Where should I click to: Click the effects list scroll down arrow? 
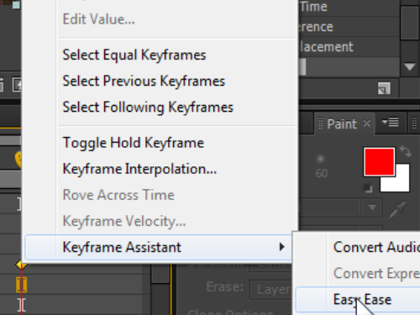click(x=410, y=66)
